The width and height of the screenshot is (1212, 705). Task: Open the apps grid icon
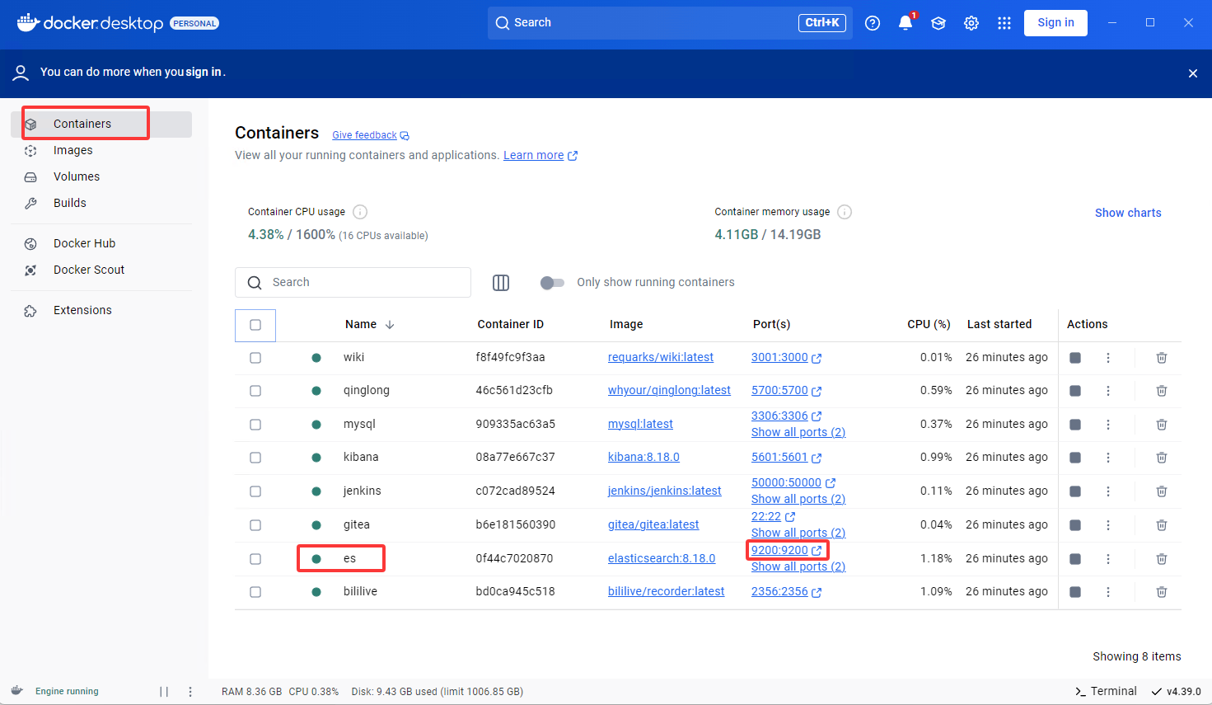(x=1004, y=23)
